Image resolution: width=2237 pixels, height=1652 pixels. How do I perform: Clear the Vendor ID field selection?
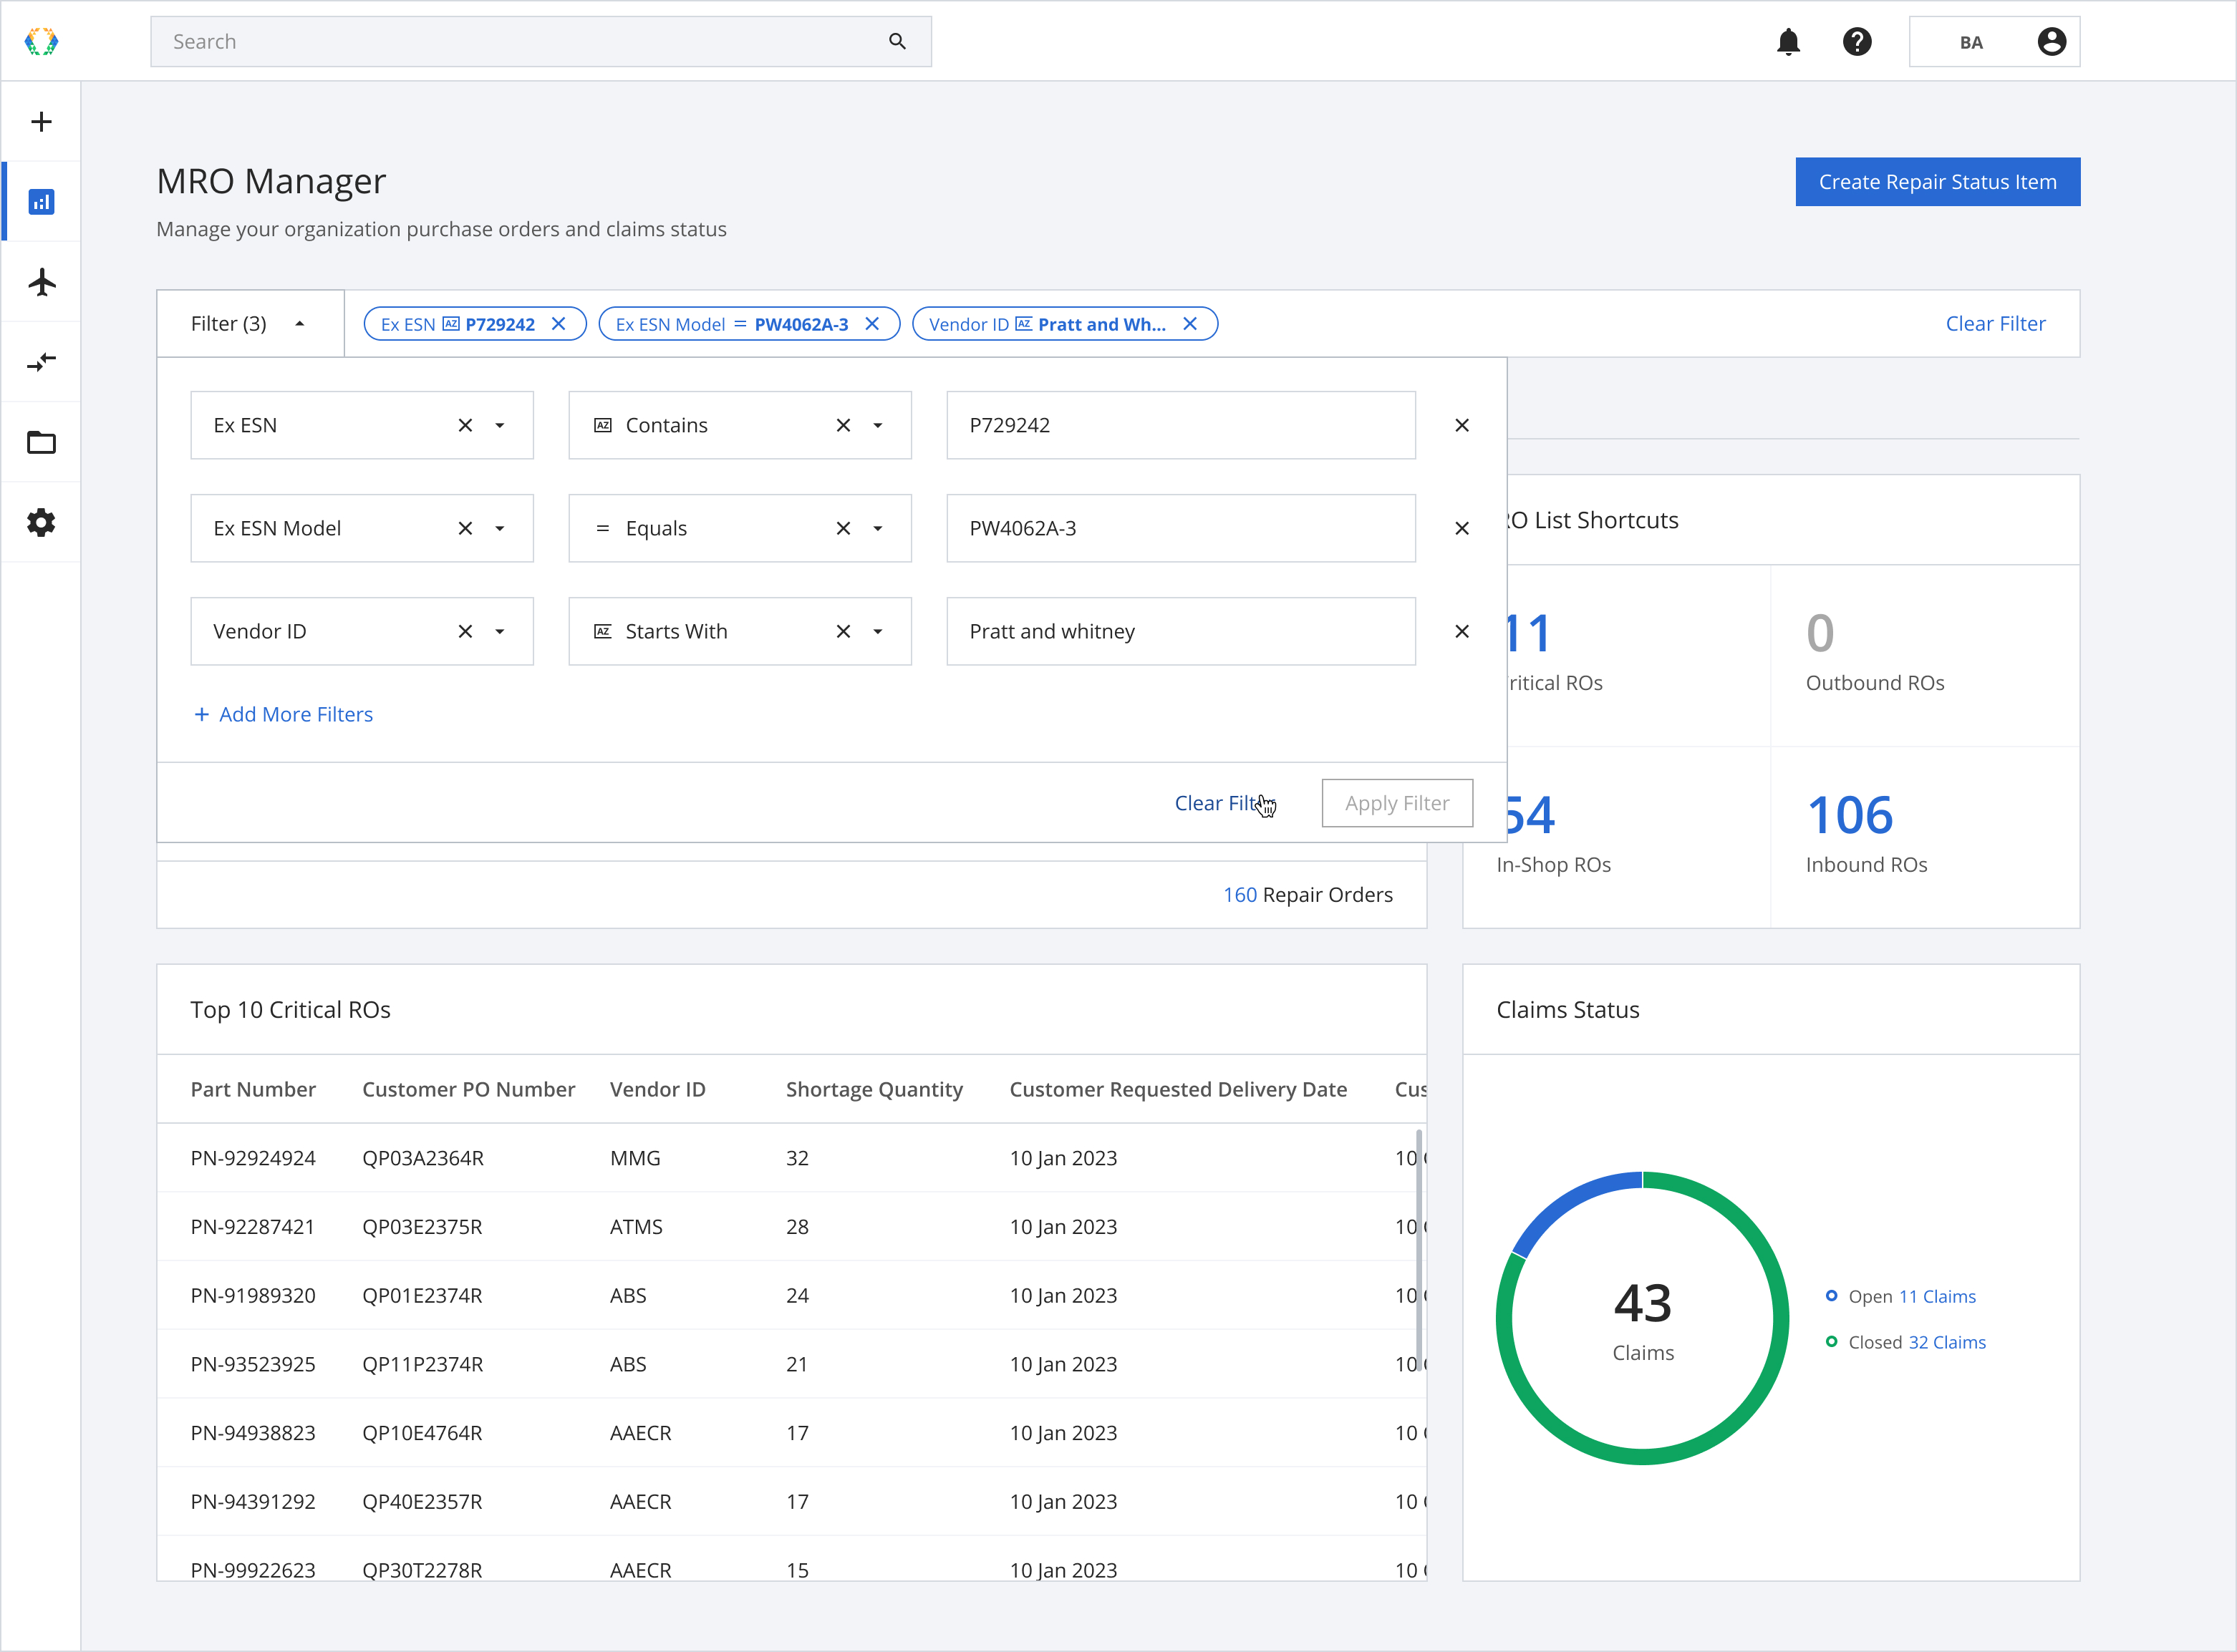[465, 632]
